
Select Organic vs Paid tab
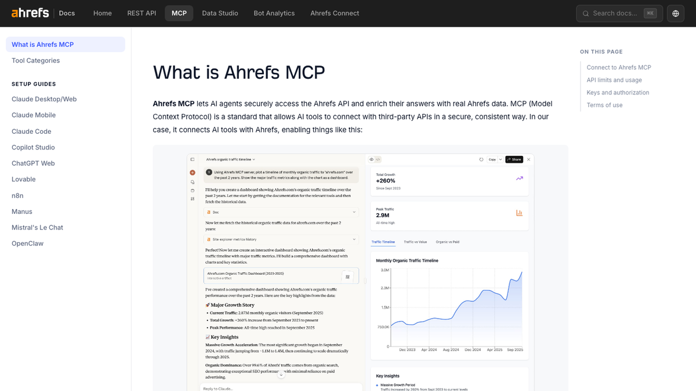447,242
